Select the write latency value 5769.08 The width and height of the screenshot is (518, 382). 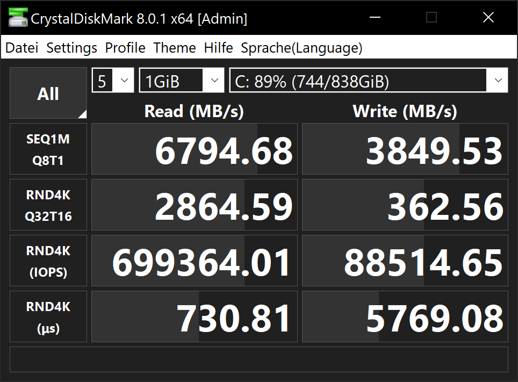point(405,316)
